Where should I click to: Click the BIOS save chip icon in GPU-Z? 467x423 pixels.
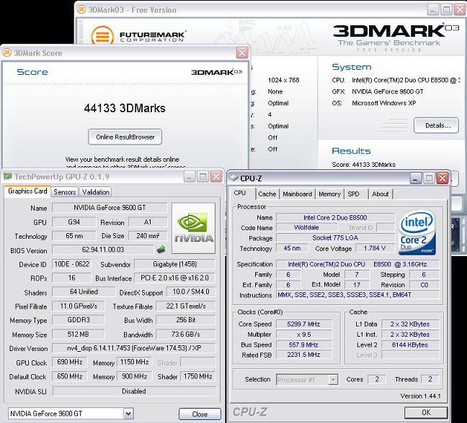[x=161, y=249]
